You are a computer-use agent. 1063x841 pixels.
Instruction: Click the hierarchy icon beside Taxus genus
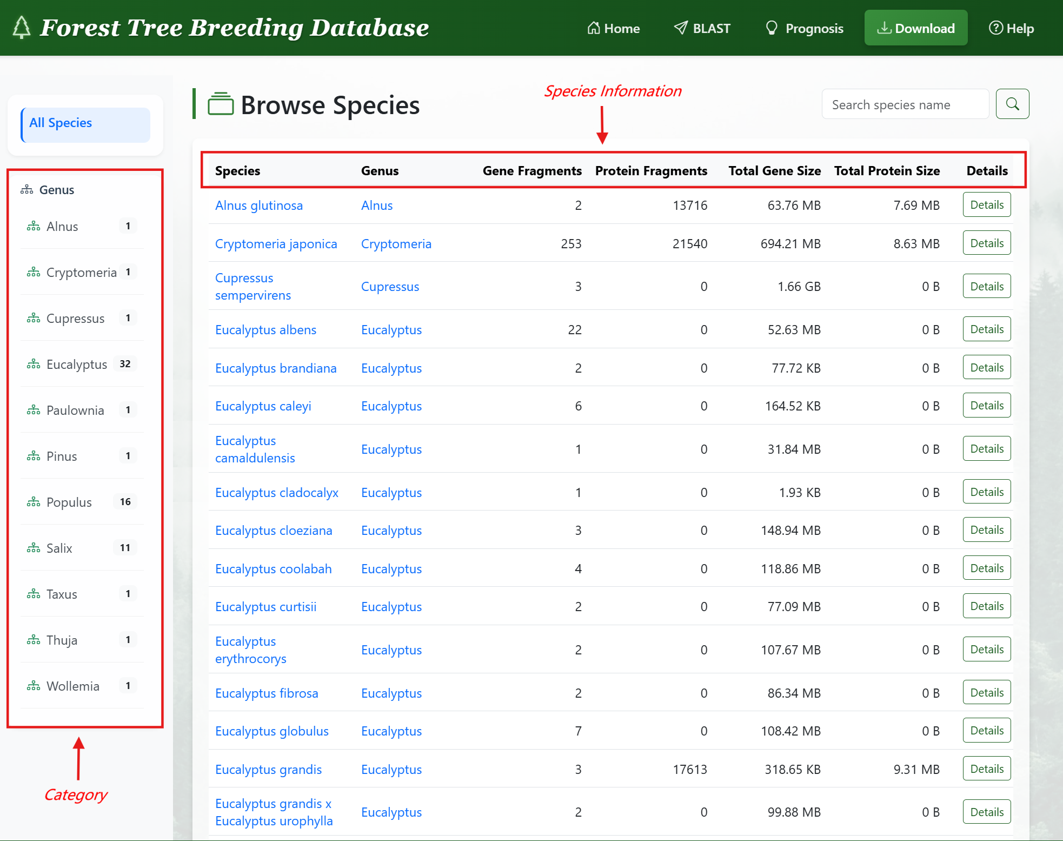tap(34, 594)
